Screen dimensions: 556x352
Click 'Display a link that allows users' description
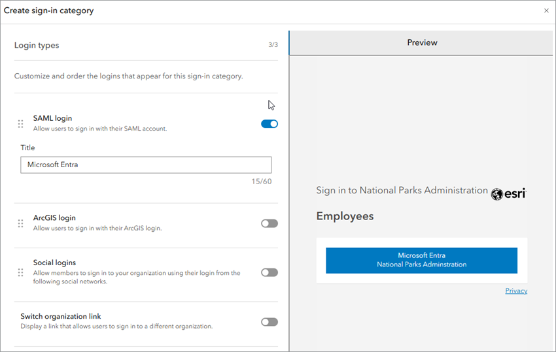pyautogui.click(x=116, y=326)
